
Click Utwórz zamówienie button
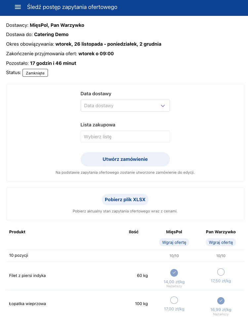pyautogui.click(x=125, y=159)
